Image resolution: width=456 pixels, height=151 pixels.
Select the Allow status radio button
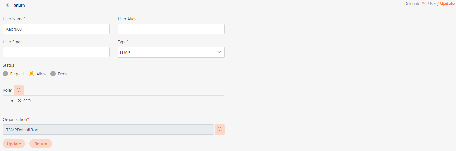tap(31, 74)
